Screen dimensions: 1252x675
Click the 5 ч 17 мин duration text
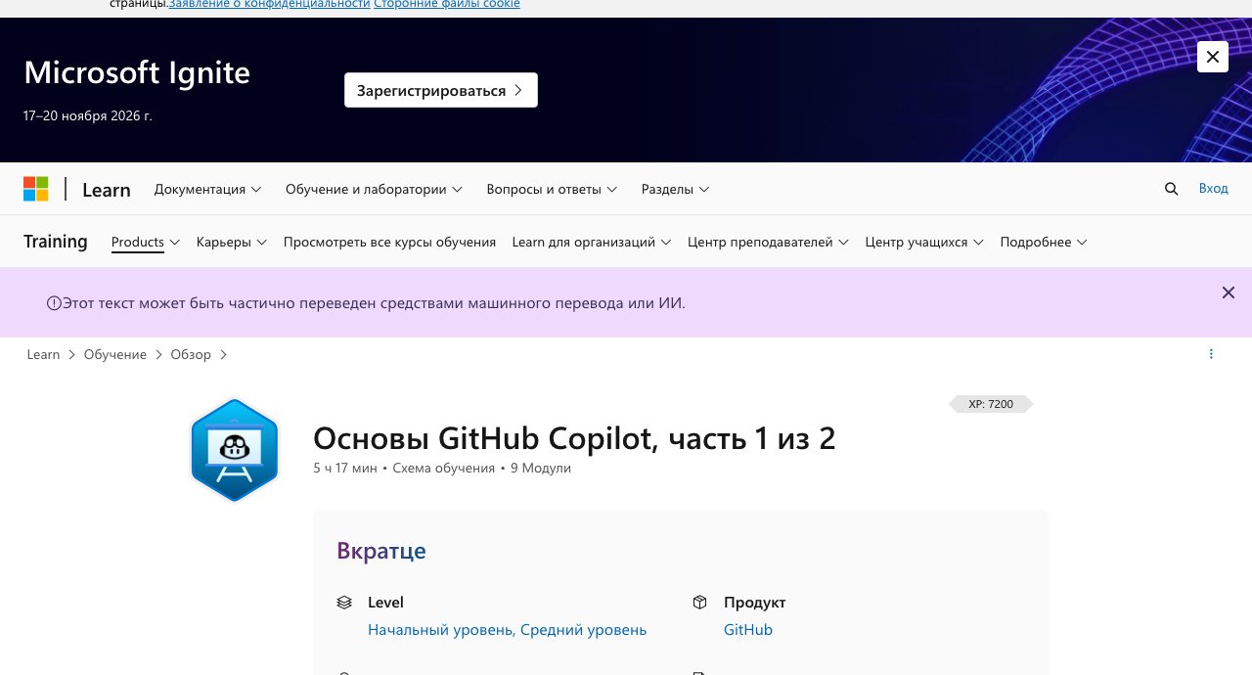pyautogui.click(x=345, y=469)
